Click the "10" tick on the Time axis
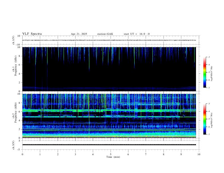The width and height of the screenshot is (224, 173). (x=199, y=154)
